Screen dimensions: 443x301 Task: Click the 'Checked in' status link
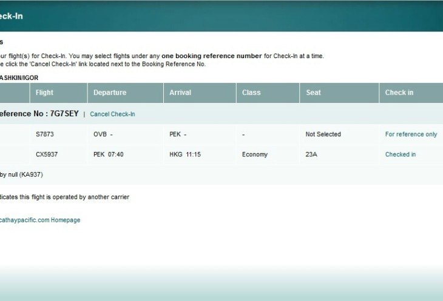(401, 154)
